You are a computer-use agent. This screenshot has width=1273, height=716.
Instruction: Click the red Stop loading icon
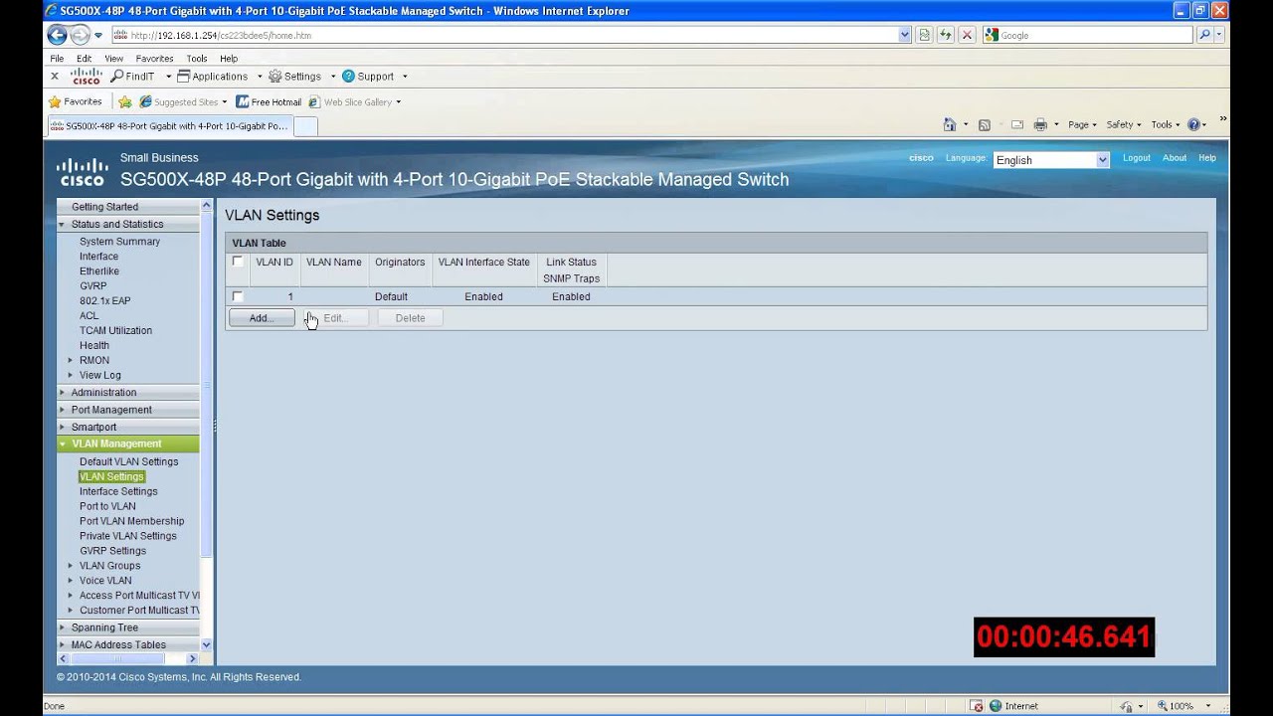tap(967, 35)
